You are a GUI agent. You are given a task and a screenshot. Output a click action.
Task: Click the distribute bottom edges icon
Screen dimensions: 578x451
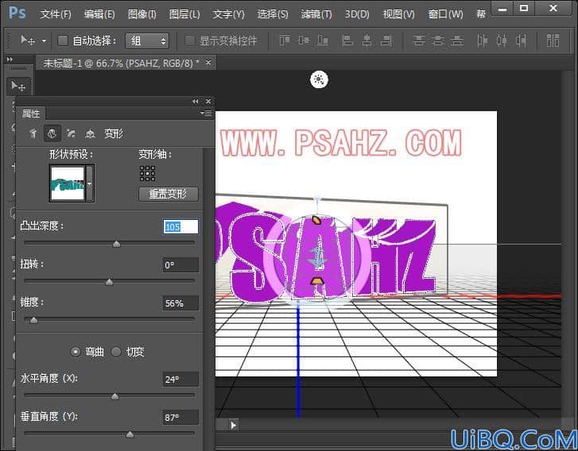pos(456,40)
